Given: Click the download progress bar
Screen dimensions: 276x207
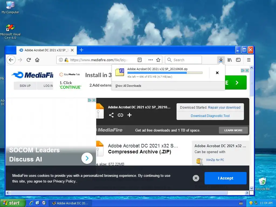Looking at the screenshot, I should pyautogui.click(x=165, y=73).
